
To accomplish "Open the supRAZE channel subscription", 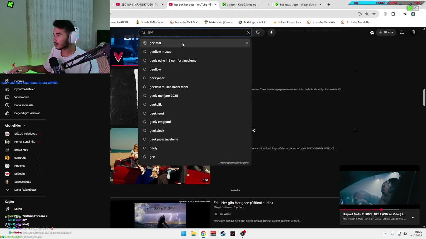I will click(x=20, y=158).
